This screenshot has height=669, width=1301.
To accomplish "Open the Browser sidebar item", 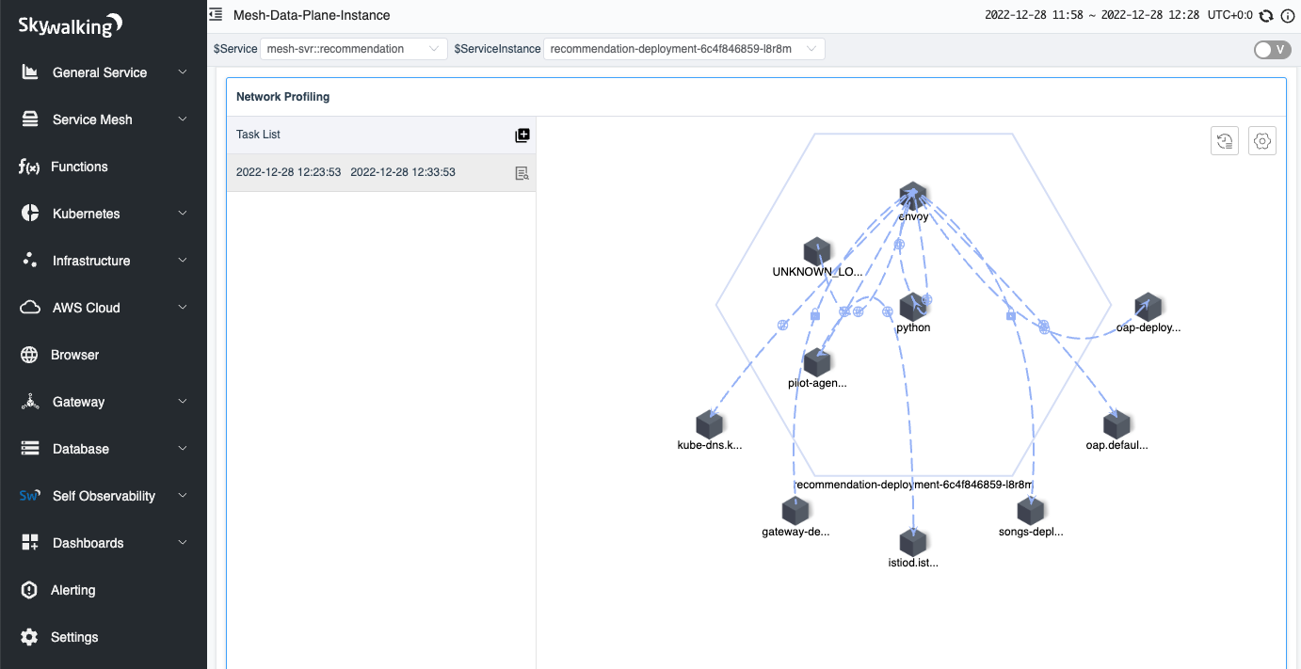I will [x=74, y=355].
